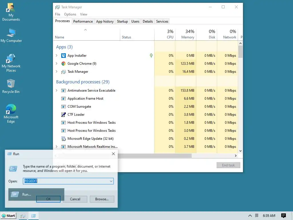Click the 123.5 MB Chrome memory value
The height and width of the screenshot is (220, 293).
coord(187,64)
